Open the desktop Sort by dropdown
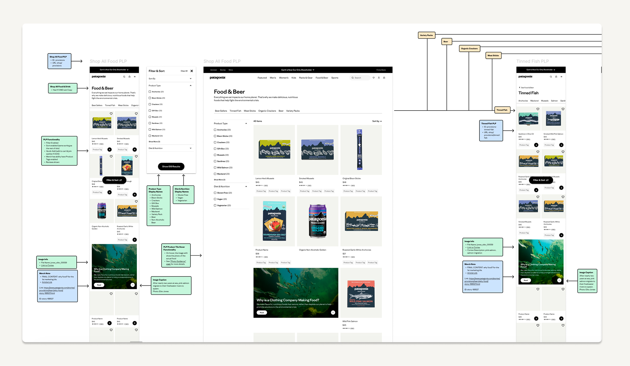This screenshot has width=630, height=366. click(377, 121)
